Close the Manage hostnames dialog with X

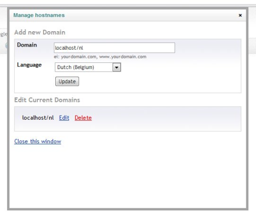pyautogui.click(x=240, y=15)
